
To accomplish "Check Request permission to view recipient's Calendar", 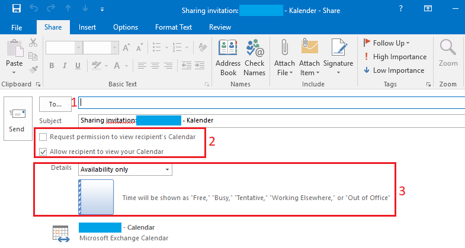I will point(43,137).
